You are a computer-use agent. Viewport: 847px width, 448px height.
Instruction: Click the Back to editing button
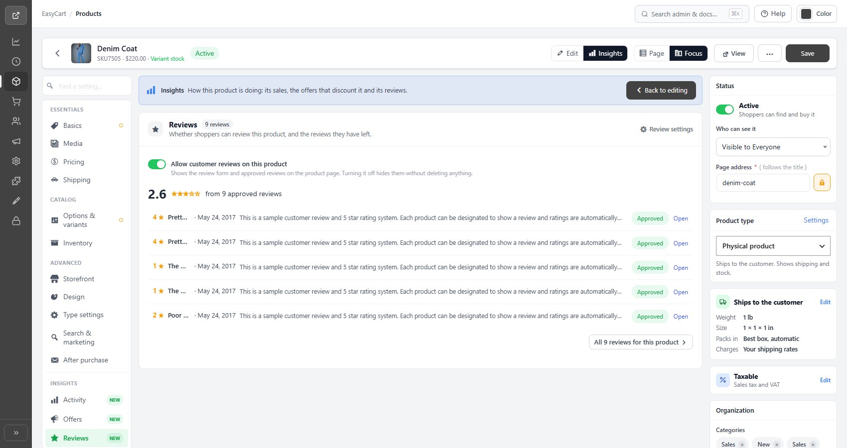[661, 90]
